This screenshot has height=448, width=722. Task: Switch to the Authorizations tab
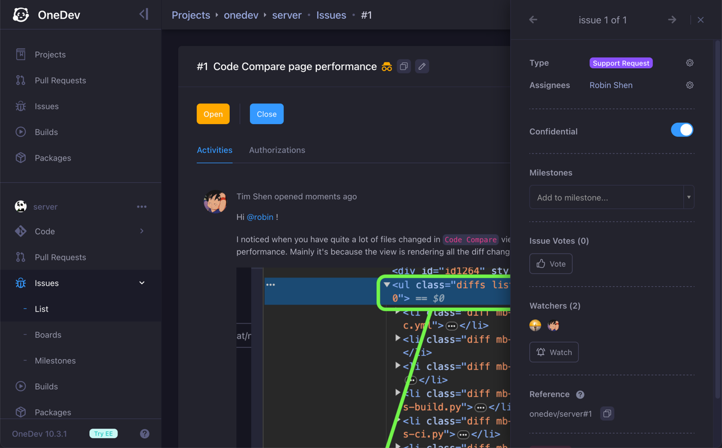pos(277,151)
